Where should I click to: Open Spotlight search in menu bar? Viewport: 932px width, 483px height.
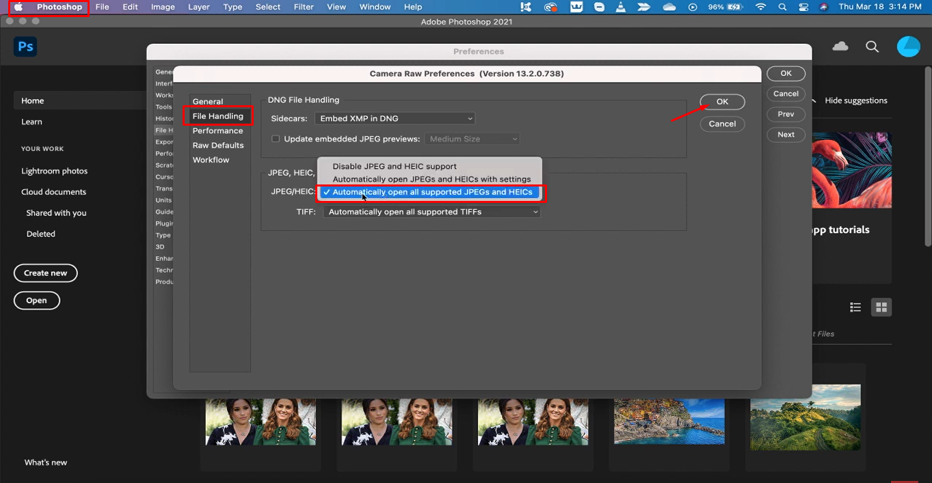tap(782, 7)
